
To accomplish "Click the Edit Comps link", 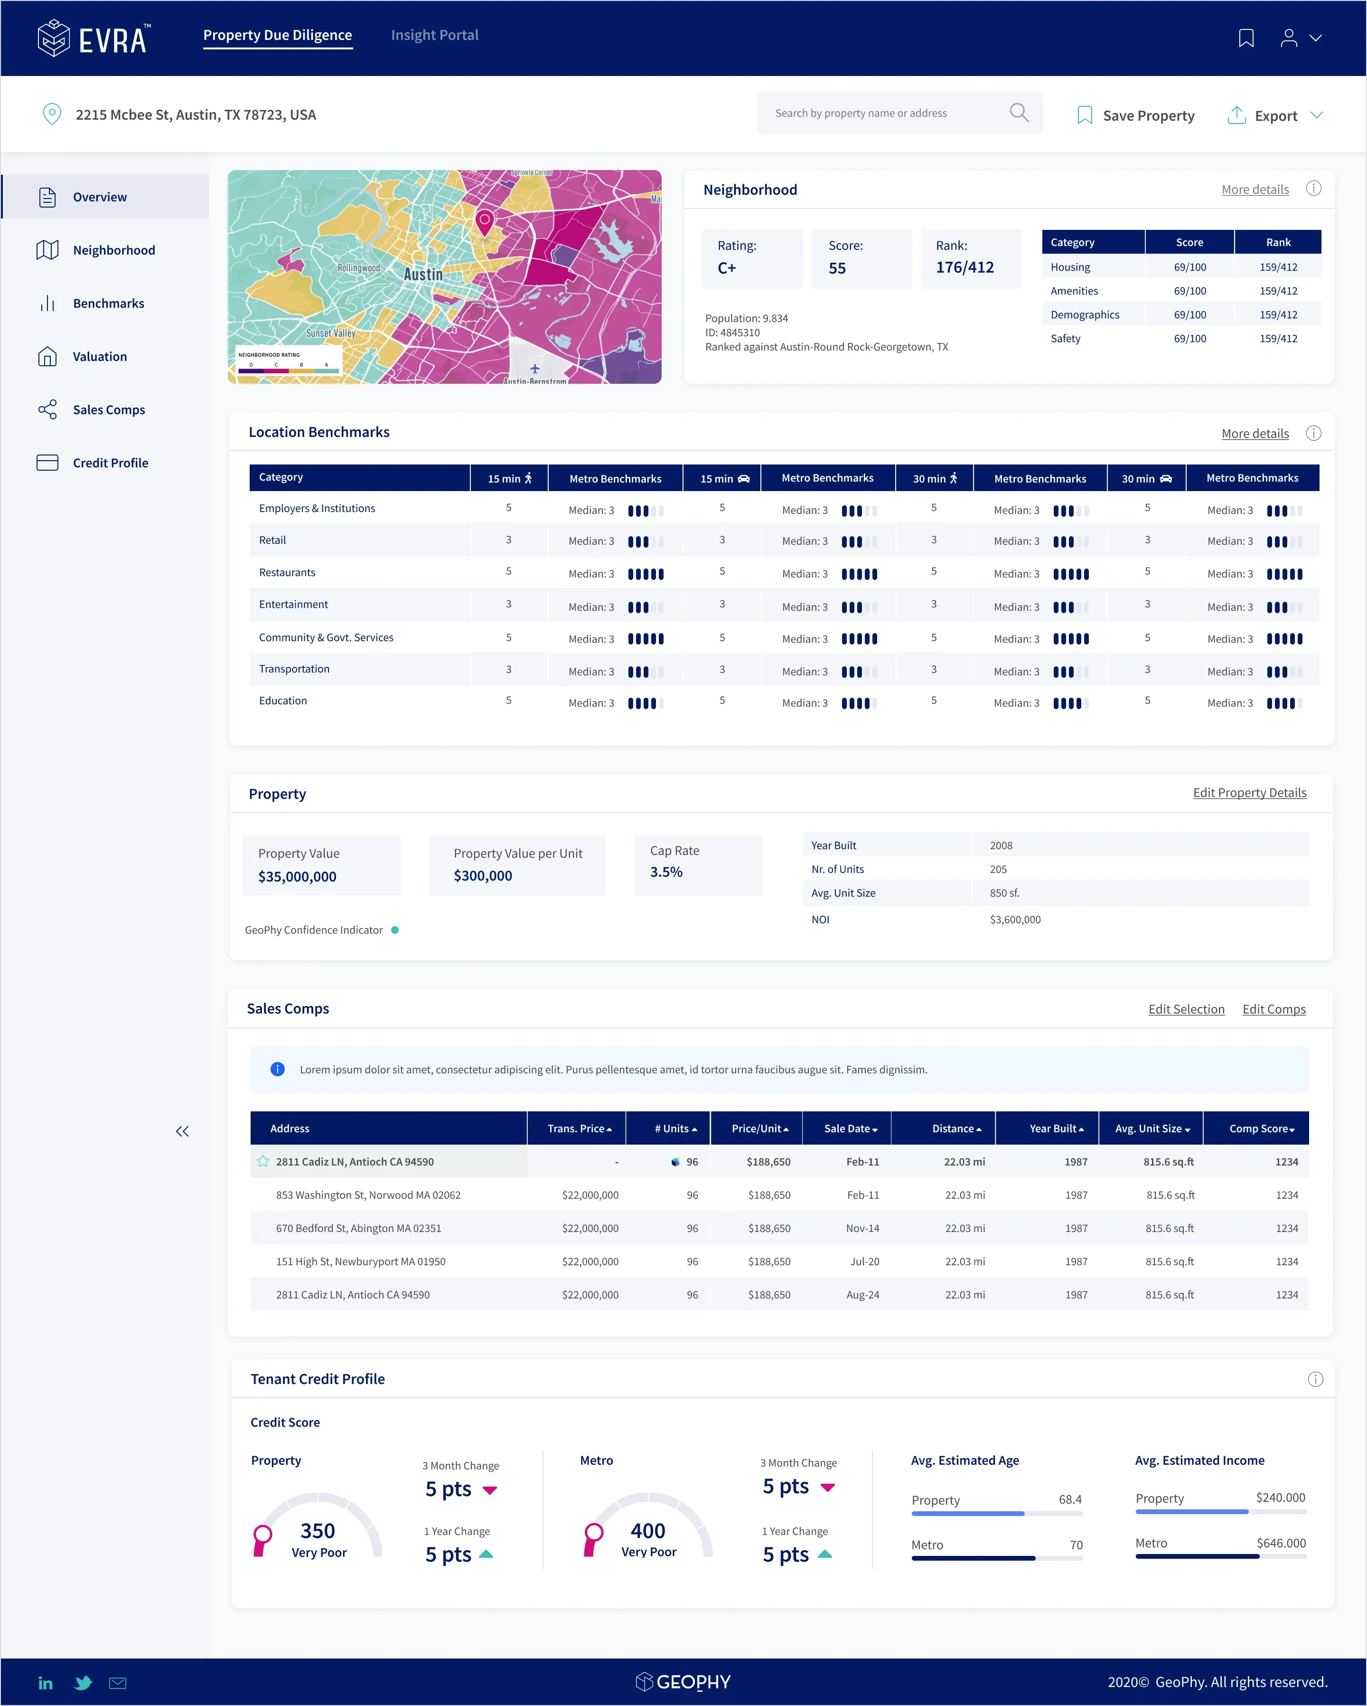I will pos(1273,1010).
